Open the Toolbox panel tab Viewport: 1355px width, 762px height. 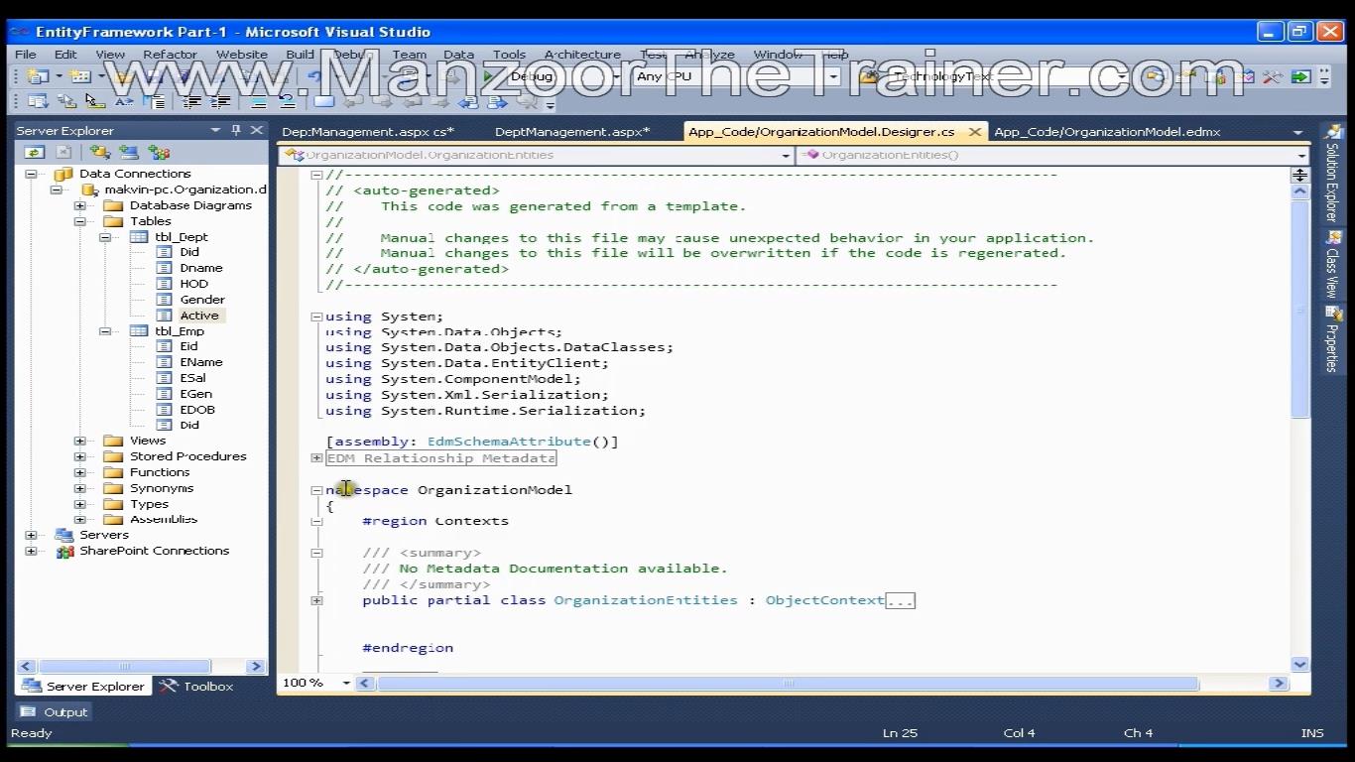196,686
